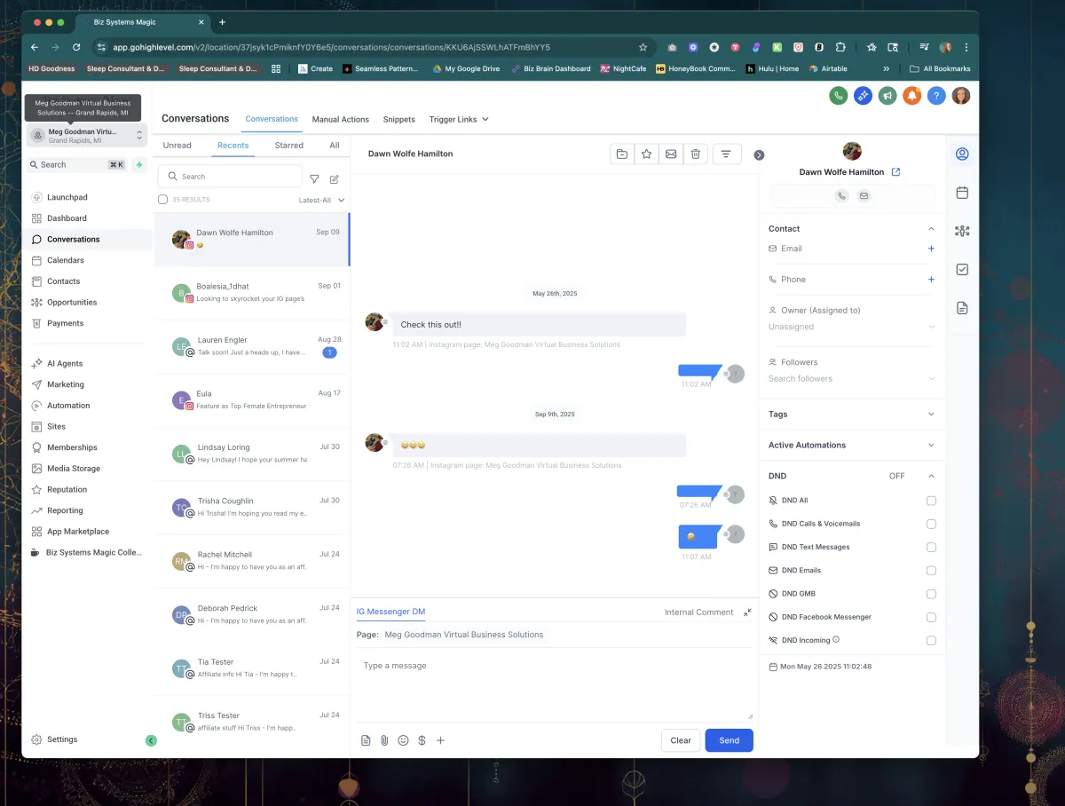Open the orange notifications bell icon
Image resolution: width=1065 pixels, height=806 pixels.
click(911, 96)
